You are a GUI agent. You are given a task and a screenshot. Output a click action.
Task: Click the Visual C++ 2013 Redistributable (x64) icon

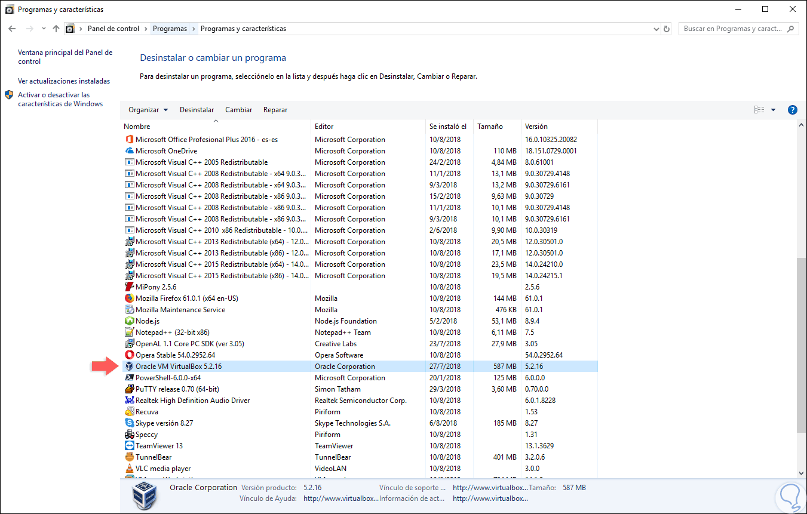[x=129, y=242]
